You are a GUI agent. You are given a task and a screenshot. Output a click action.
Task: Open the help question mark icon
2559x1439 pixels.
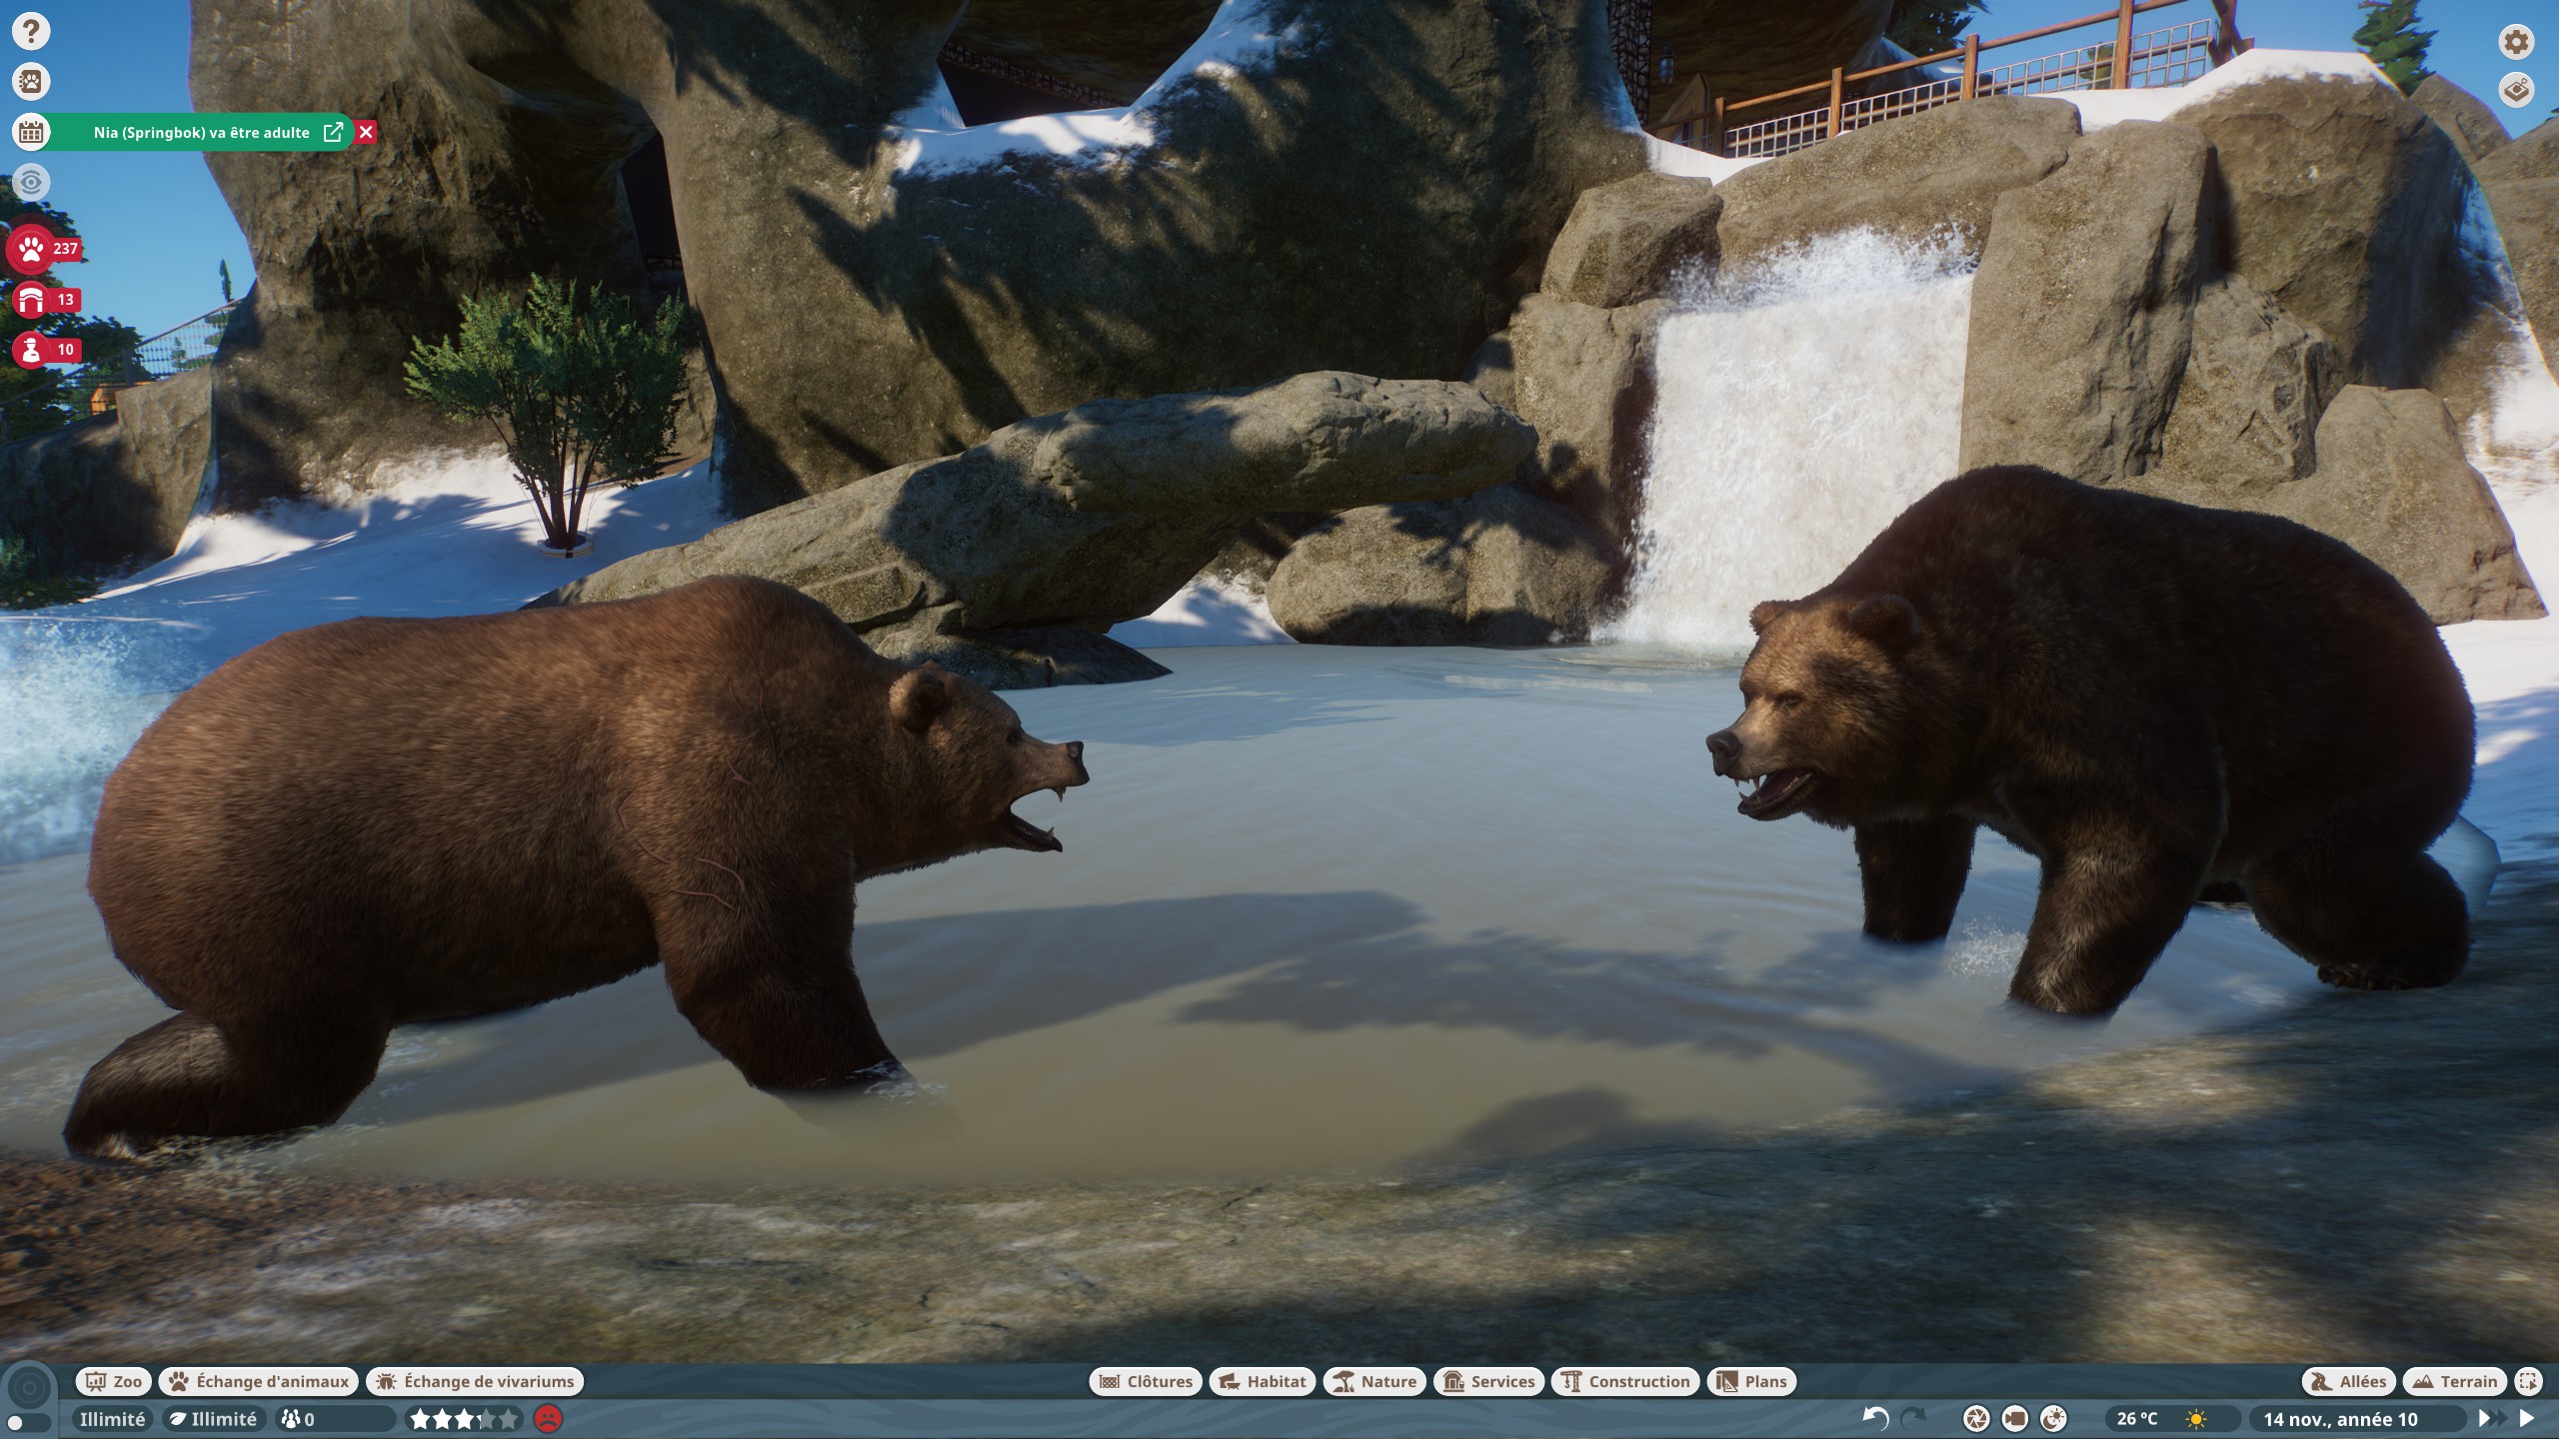[x=31, y=31]
